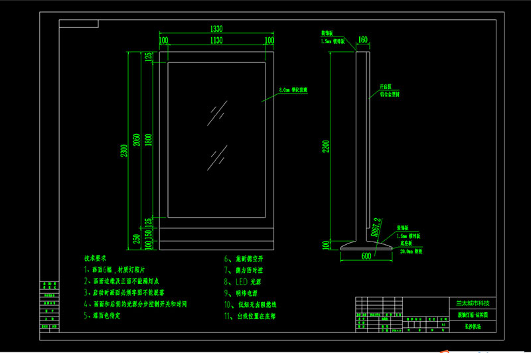Pick the 1800 screen height dimension
This screenshot has height=353, width=531.
click(x=147, y=140)
